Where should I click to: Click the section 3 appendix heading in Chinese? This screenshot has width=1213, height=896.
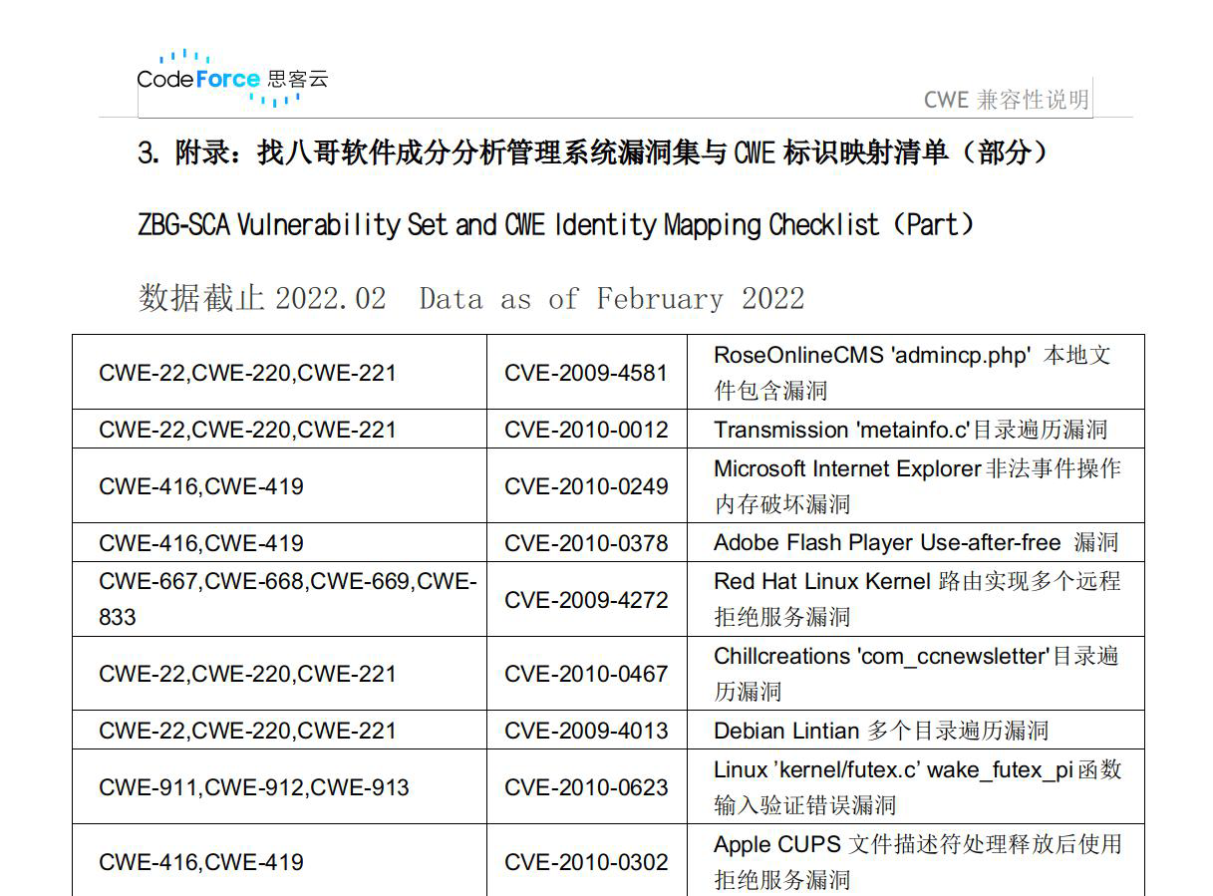[594, 152]
